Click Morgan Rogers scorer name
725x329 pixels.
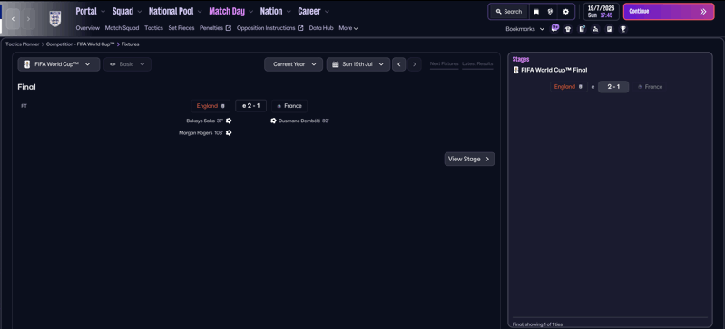196,132
